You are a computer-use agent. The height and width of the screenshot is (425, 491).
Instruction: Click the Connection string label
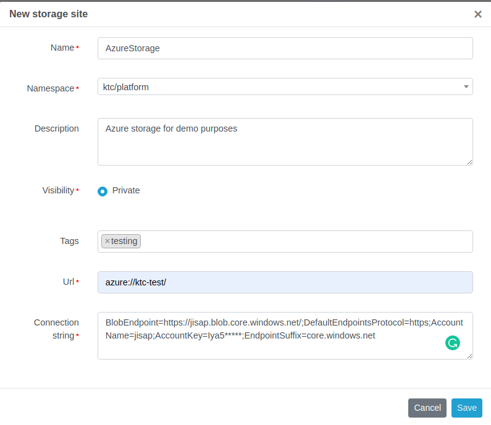(x=56, y=329)
